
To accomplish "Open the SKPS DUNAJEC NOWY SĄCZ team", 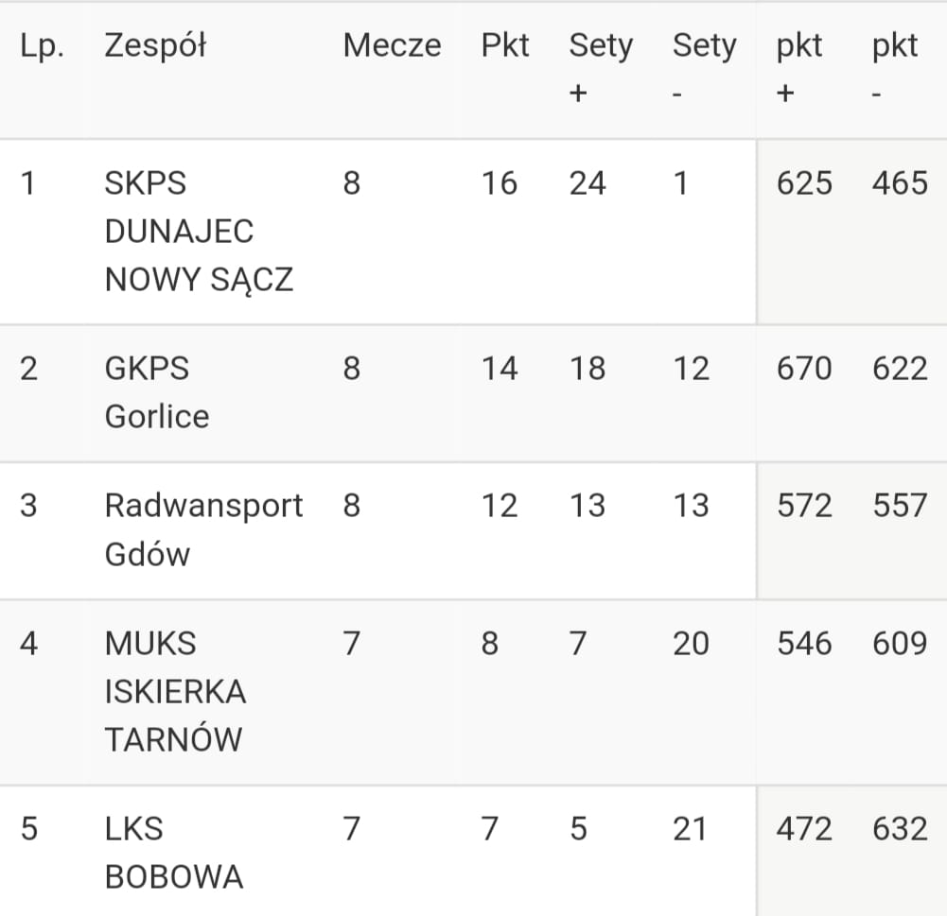I will (x=199, y=231).
